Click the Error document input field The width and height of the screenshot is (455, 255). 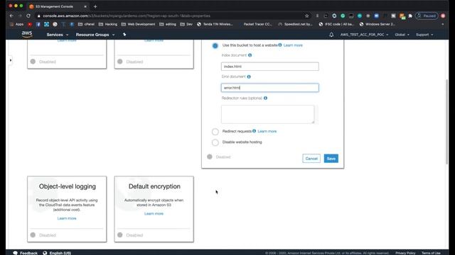(270, 88)
